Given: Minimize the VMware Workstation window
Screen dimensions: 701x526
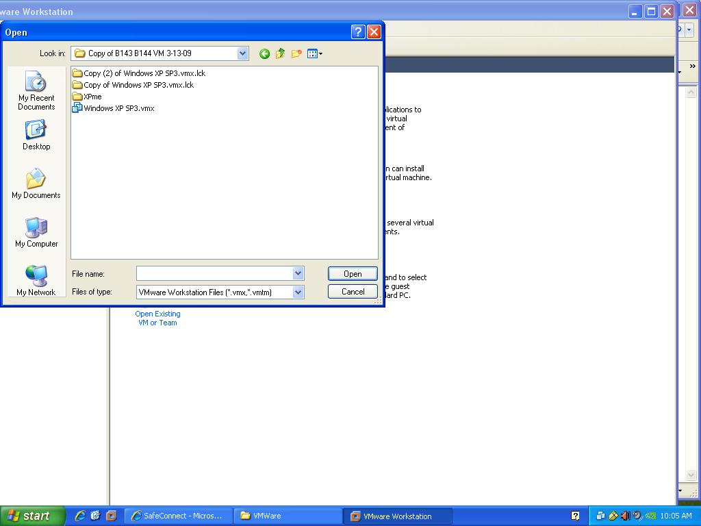Looking at the screenshot, I should pos(635,11).
